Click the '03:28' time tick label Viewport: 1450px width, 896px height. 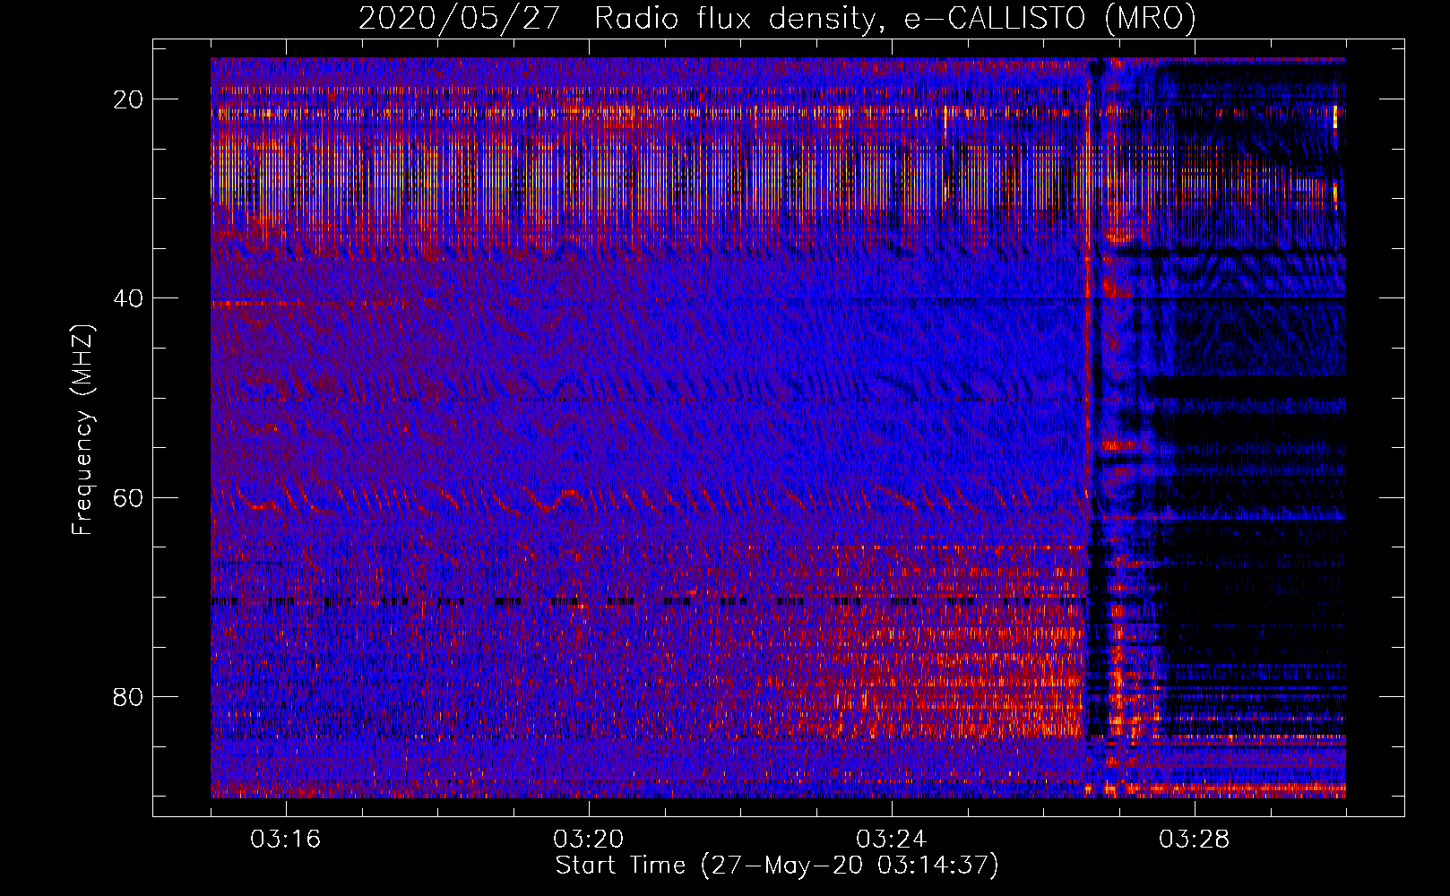coord(1195,840)
